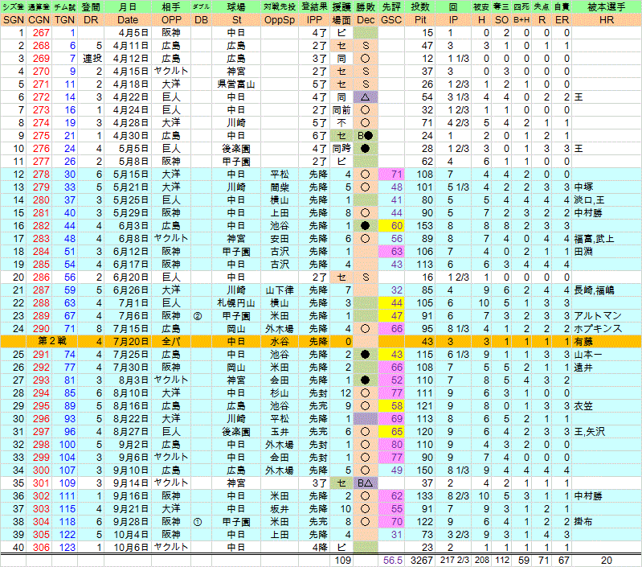642x567 pixels.
Task: Click the circled 1 in DB column
Action: 198,522
